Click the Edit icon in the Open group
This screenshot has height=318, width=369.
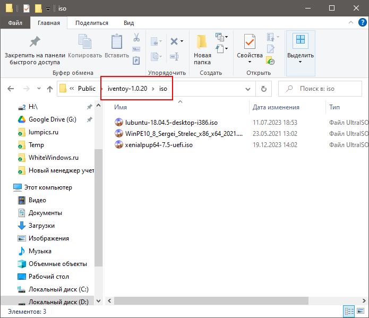[271, 49]
